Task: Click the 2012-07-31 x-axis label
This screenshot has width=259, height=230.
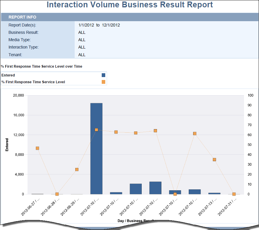Action: pyautogui.click(x=227, y=206)
